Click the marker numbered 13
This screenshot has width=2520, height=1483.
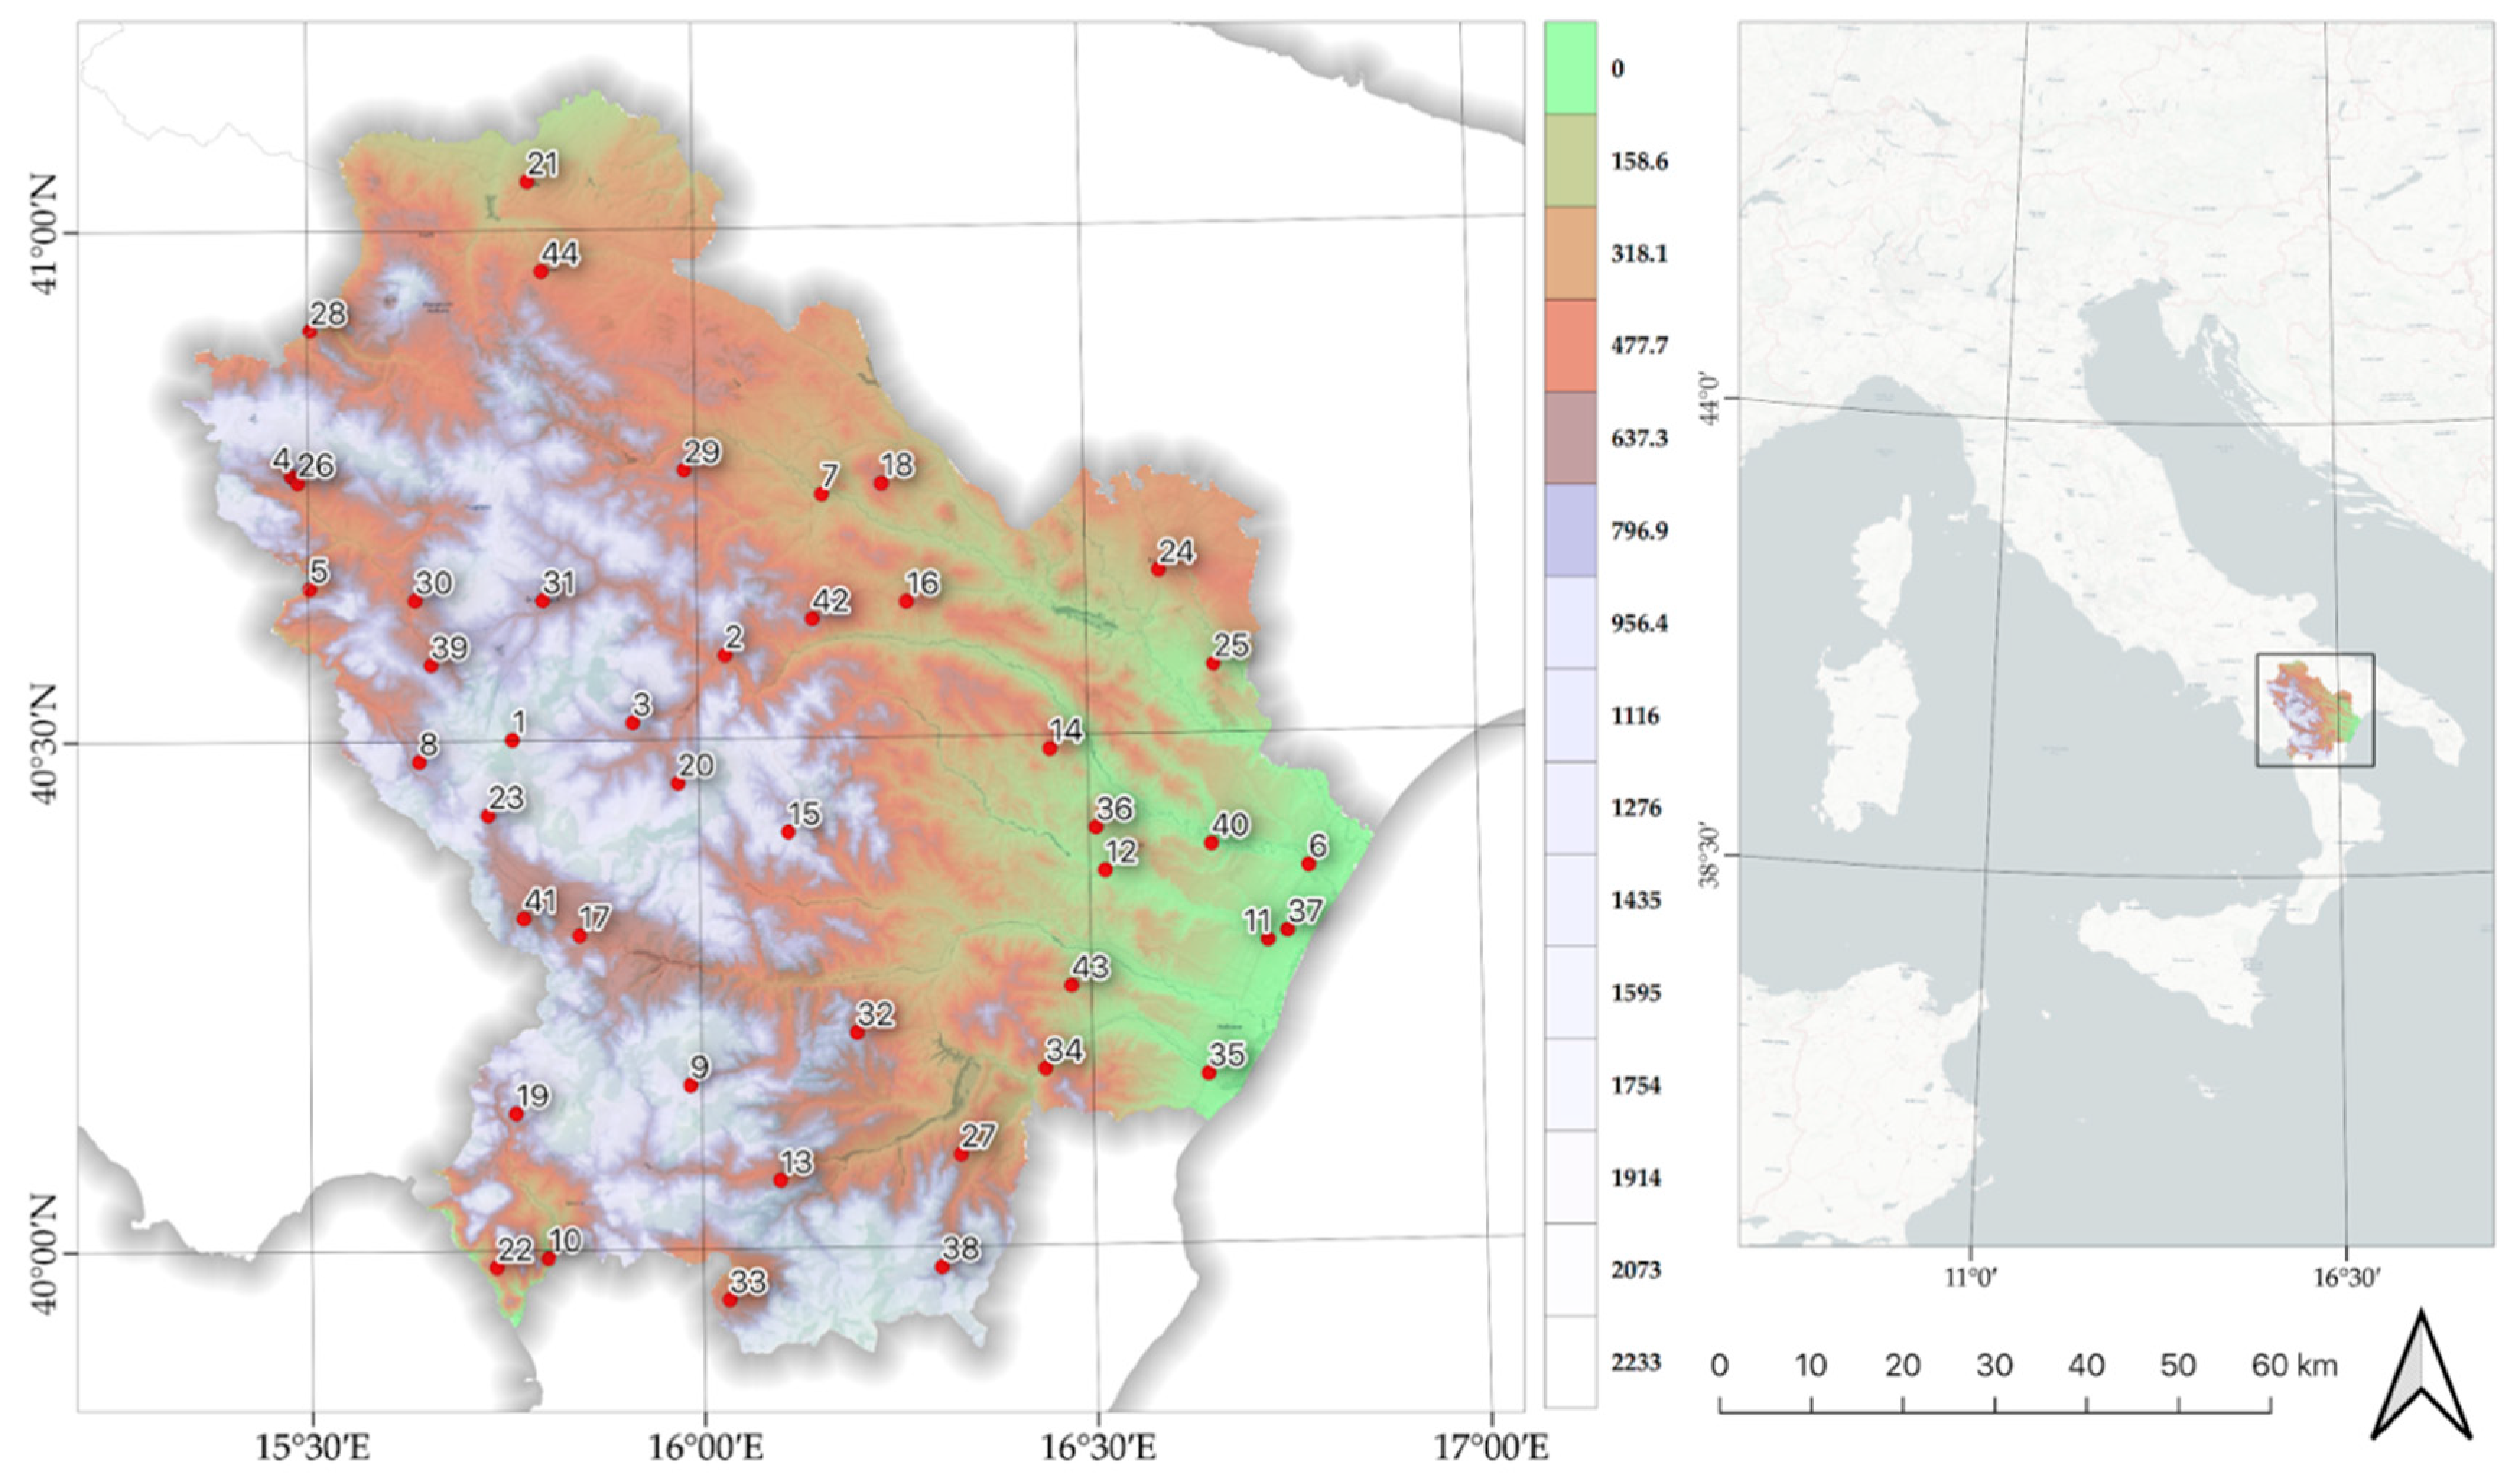tap(781, 1181)
